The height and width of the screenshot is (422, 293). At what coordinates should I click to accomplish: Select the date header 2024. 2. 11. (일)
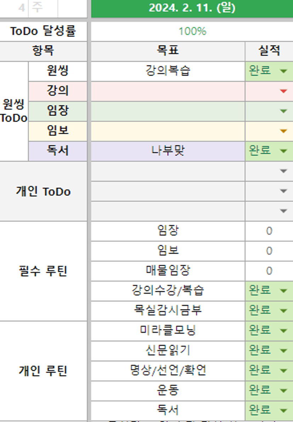192,8
